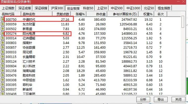188x104 pixels.
Task: Select the 亿纬锂能 stock name
Action: pyautogui.click(x=29, y=38)
